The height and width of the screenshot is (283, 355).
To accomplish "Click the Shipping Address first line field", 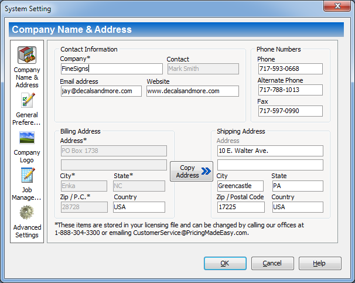I will 269,151.
